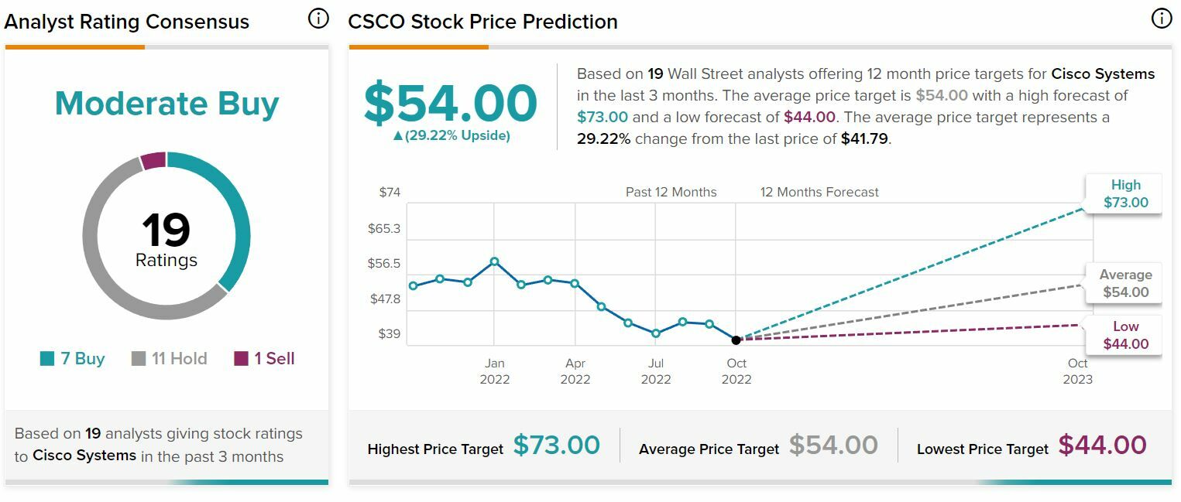This screenshot has height=502, width=1181.
Task: Click the Highest Price Target $73.00 value
Action: (556, 446)
